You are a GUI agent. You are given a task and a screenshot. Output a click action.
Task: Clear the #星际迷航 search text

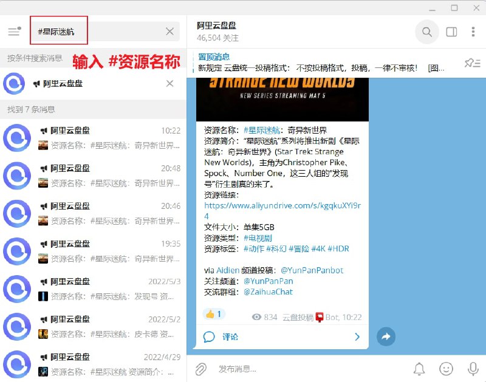(169, 32)
